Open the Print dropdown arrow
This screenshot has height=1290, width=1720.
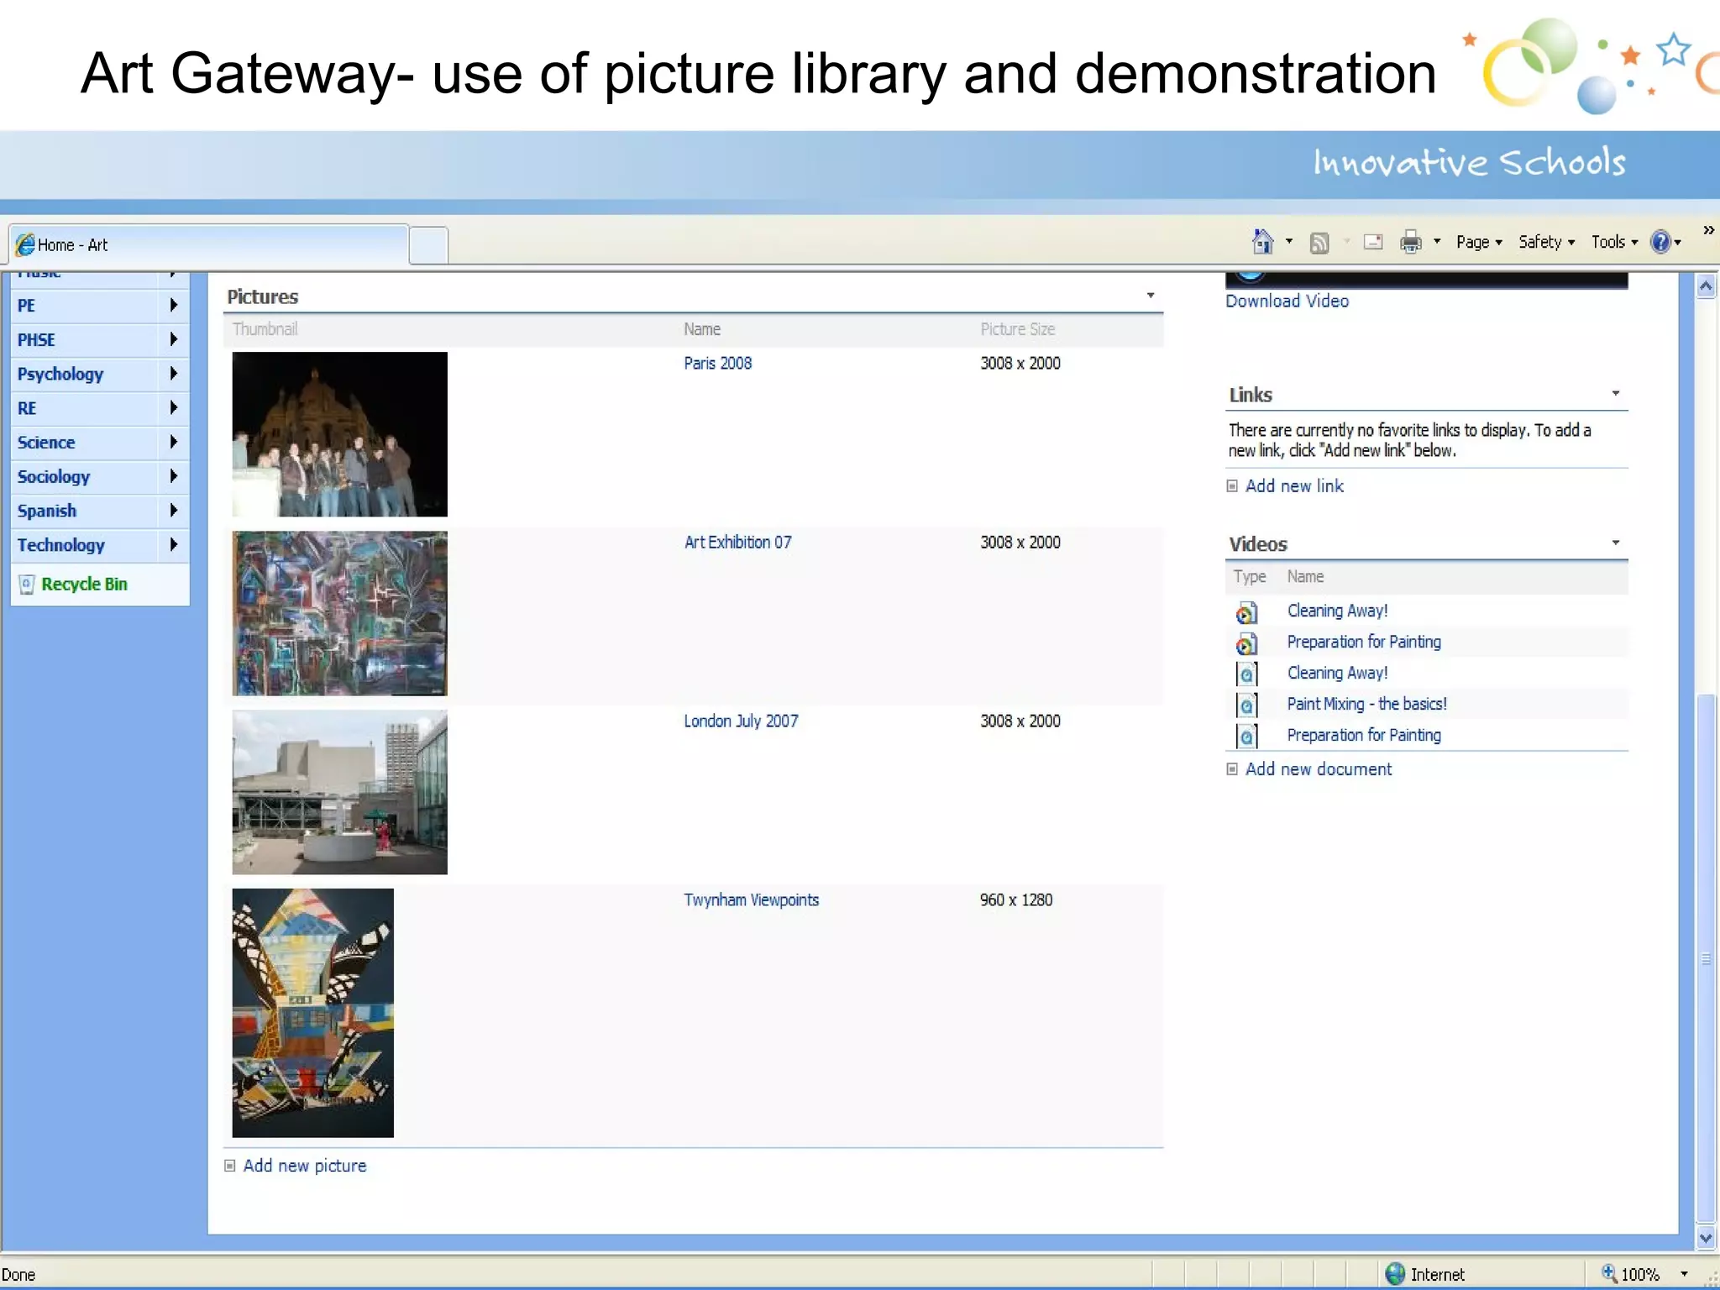[x=1437, y=242]
